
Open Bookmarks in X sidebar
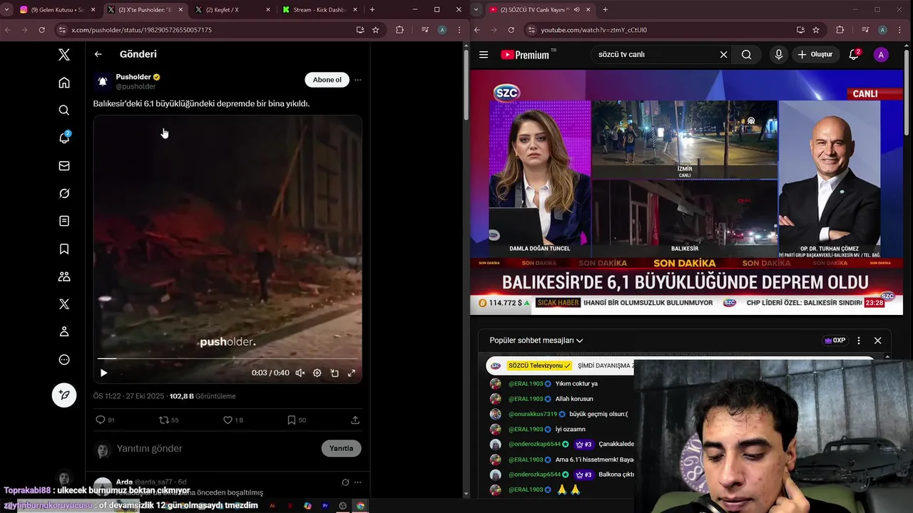pos(64,249)
